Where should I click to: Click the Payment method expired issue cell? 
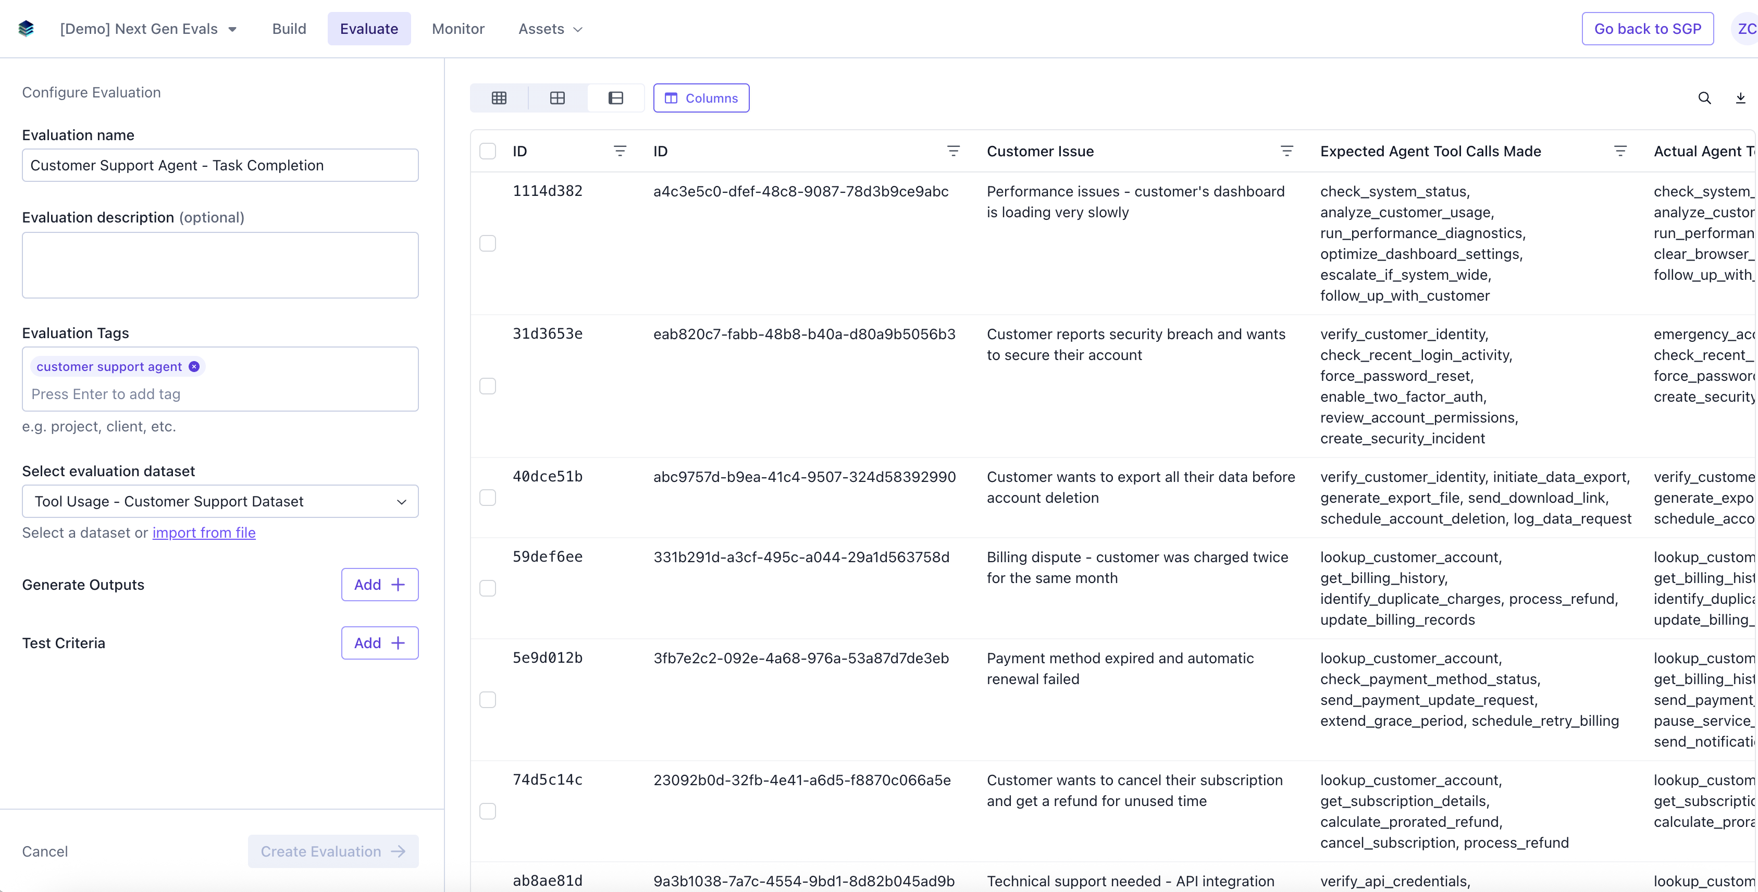click(1120, 668)
